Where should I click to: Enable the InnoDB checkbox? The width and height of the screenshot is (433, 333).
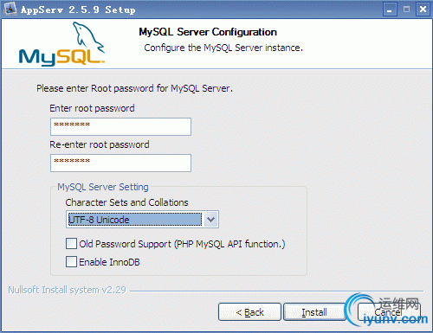71,262
